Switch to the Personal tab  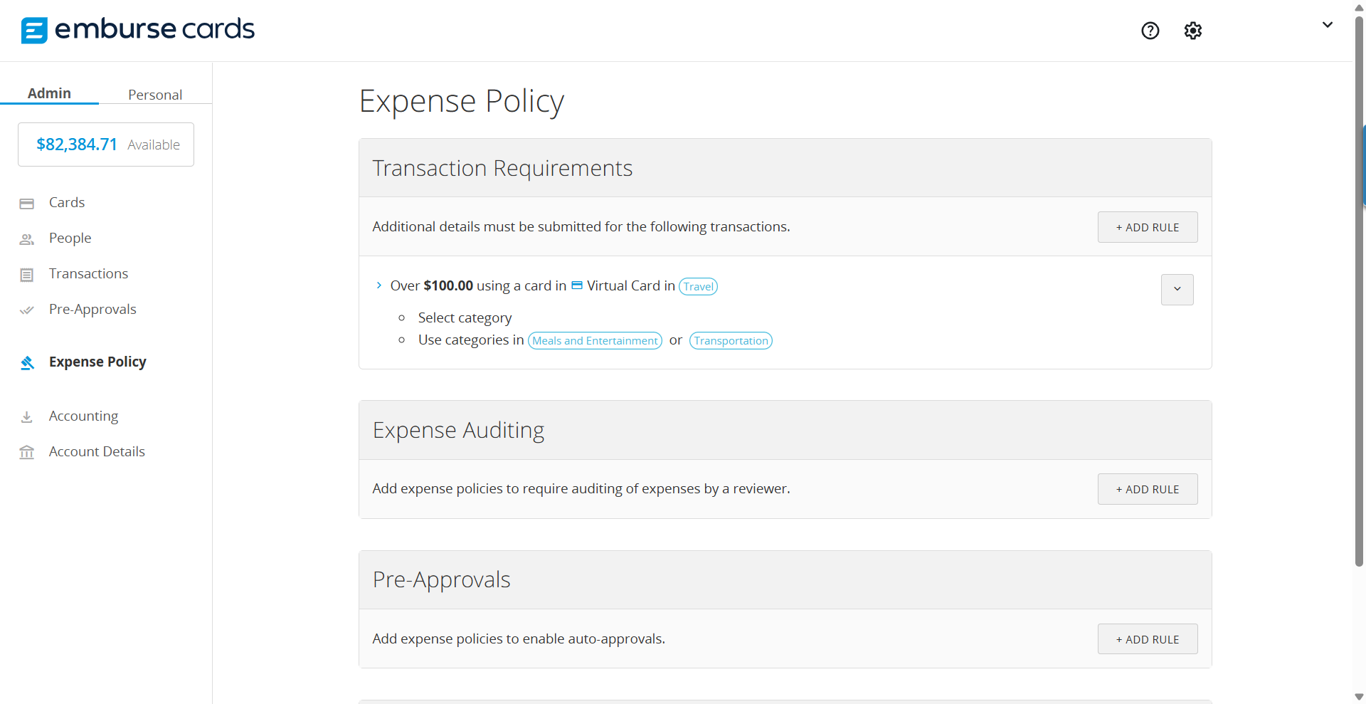pos(155,95)
